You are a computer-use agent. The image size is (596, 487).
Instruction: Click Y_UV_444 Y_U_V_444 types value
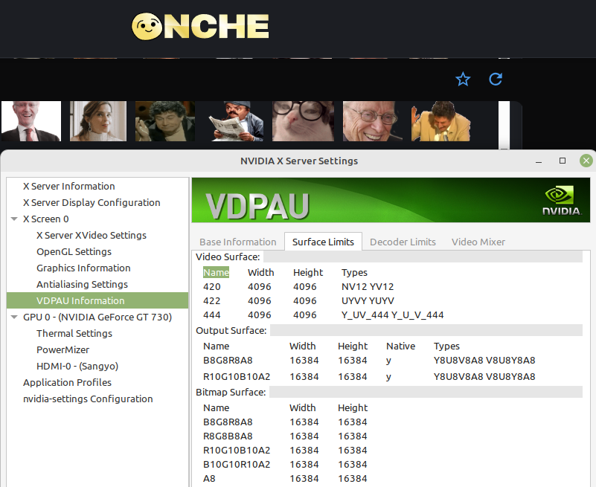(393, 315)
